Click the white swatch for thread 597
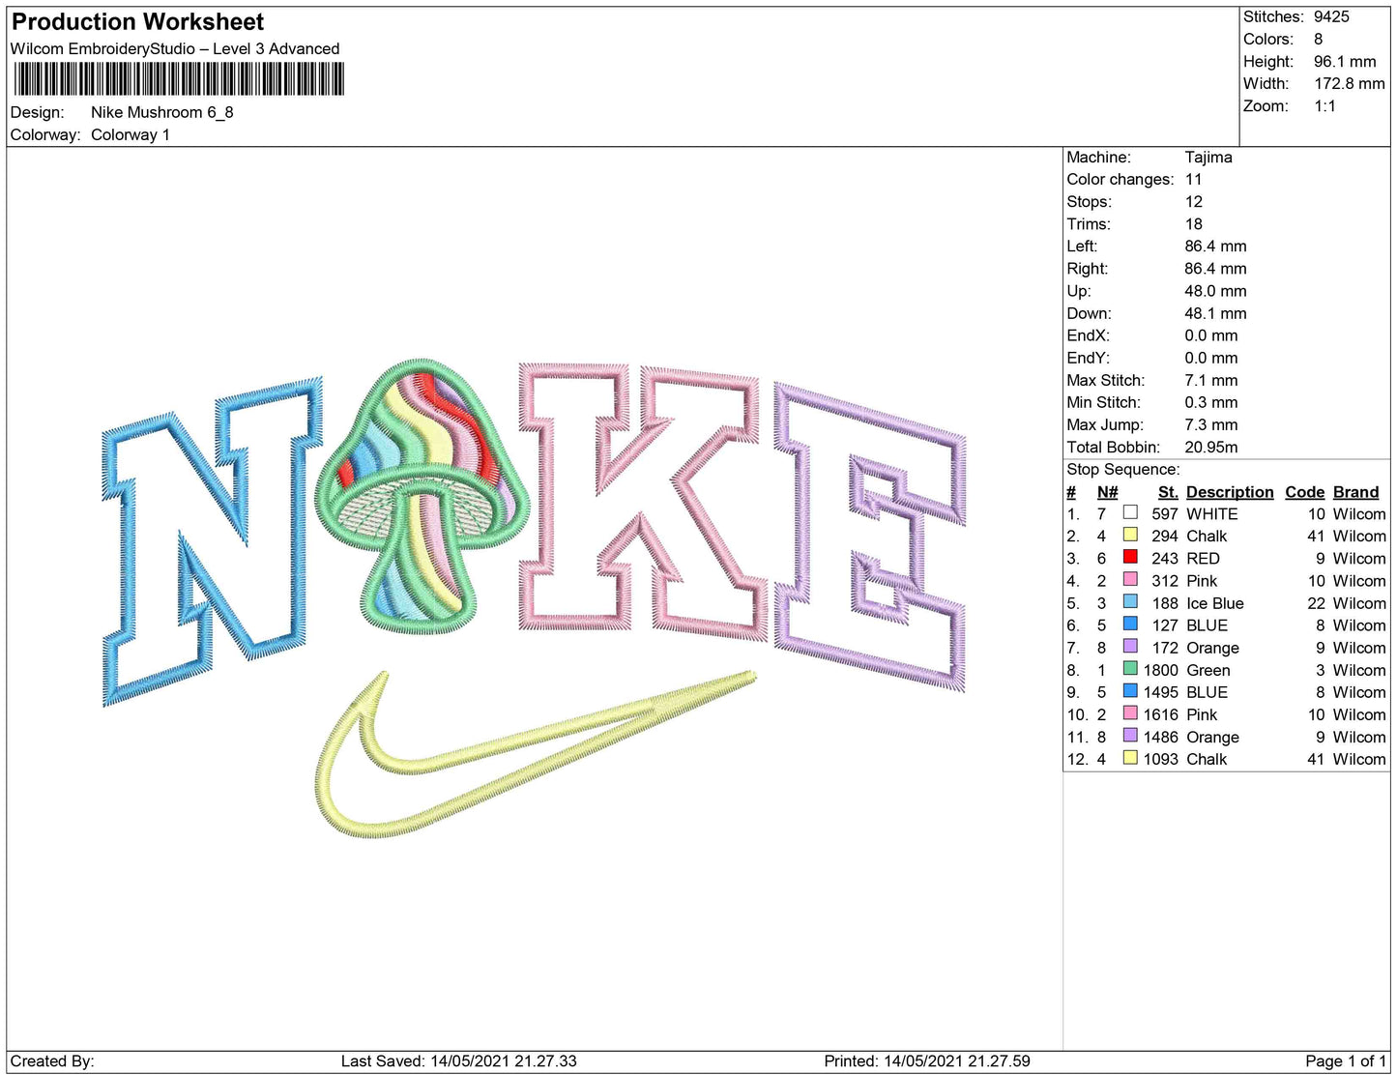Viewport: 1397px width, 1075px height. point(1129,512)
